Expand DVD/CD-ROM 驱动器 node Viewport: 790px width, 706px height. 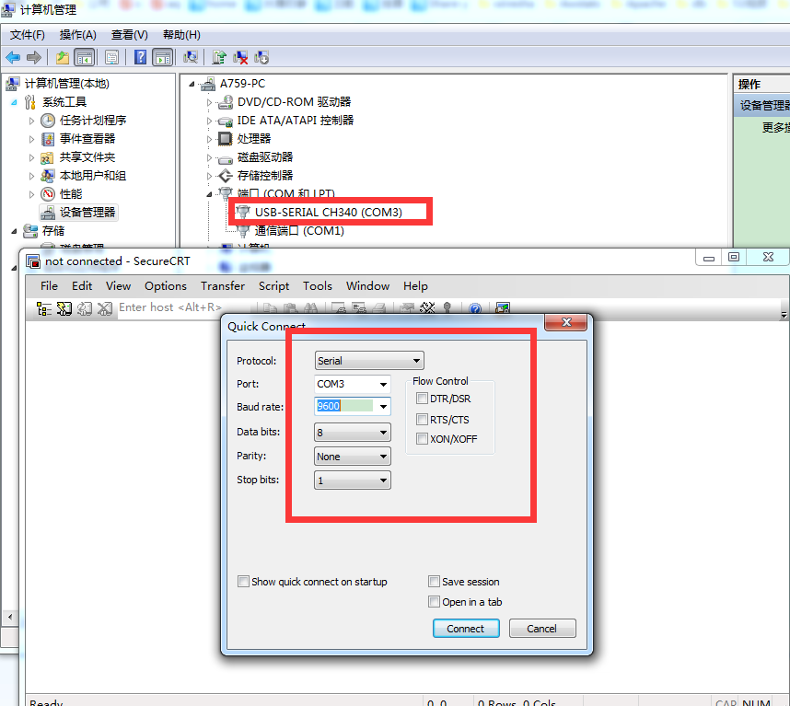click(x=209, y=102)
